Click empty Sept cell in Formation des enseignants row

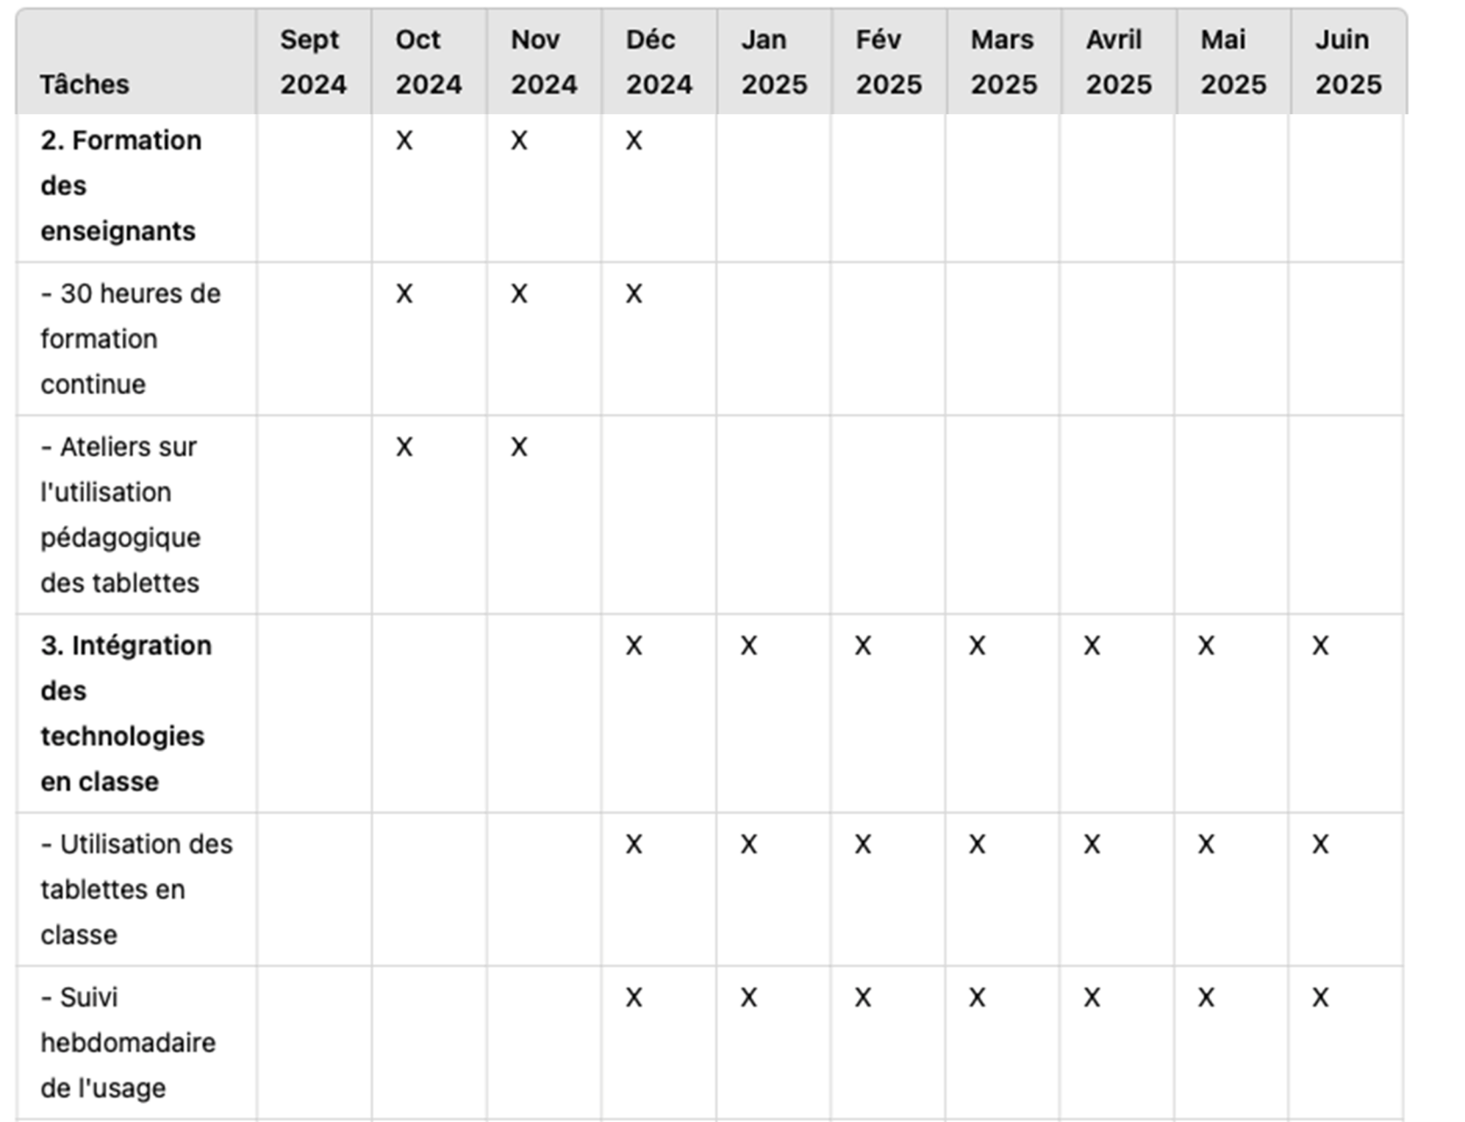[x=314, y=188]
